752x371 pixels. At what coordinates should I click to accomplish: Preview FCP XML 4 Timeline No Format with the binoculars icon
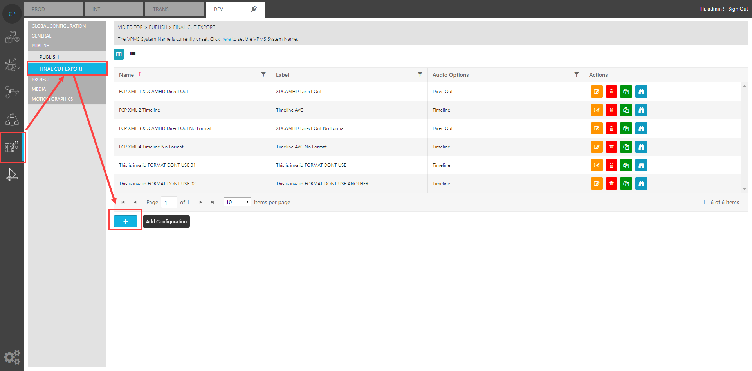click(x=641, y=147)
